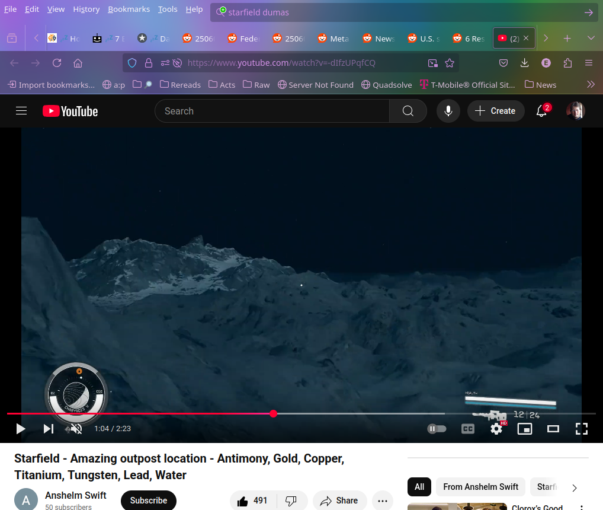Skip to the next video
Viewport: 603px width, 510px height.
[x=49, y=429]
